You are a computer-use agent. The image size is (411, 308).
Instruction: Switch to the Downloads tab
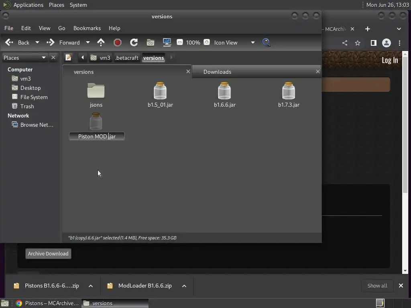pyautogui.click(x=217, y=72)
